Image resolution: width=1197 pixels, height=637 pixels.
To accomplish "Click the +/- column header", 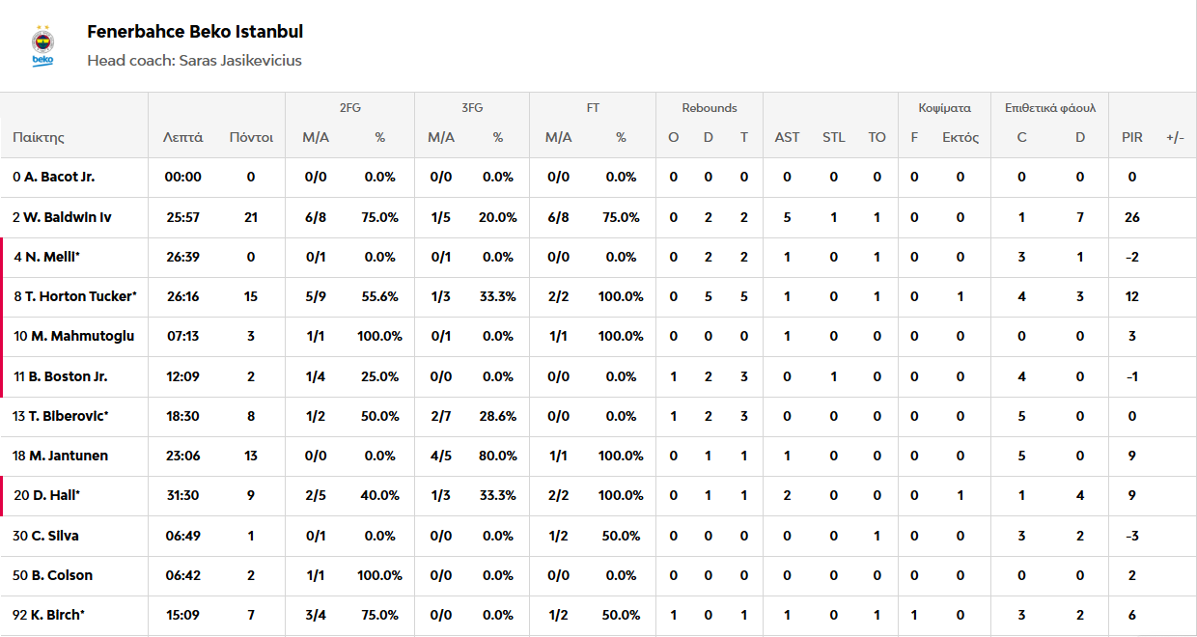I will click(x=1175, y=137).
